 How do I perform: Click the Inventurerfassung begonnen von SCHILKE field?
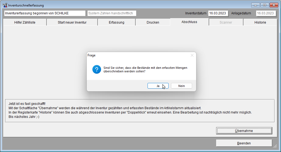pyautogui.click(x=45, y=13)
